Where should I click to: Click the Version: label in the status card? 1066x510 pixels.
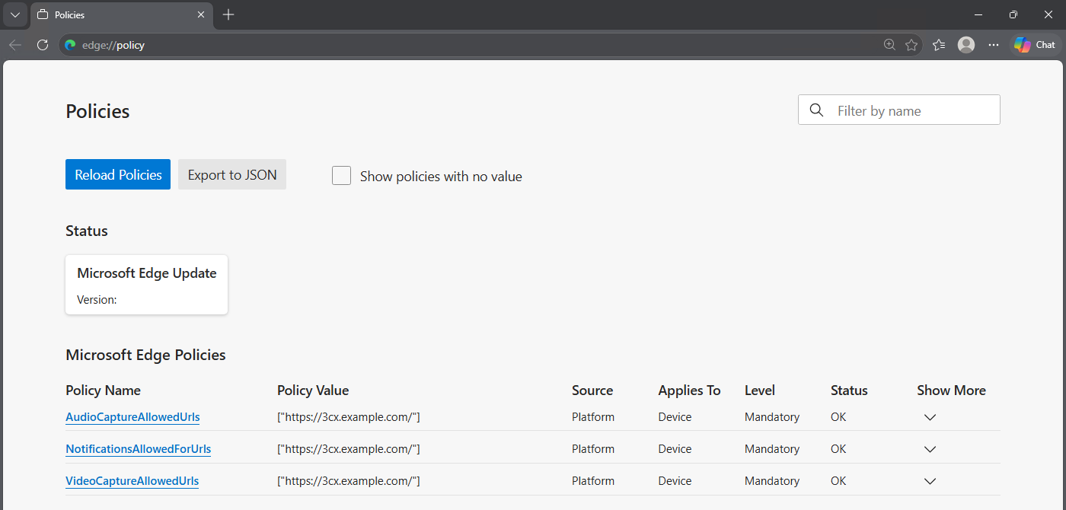tap(97, 300)
